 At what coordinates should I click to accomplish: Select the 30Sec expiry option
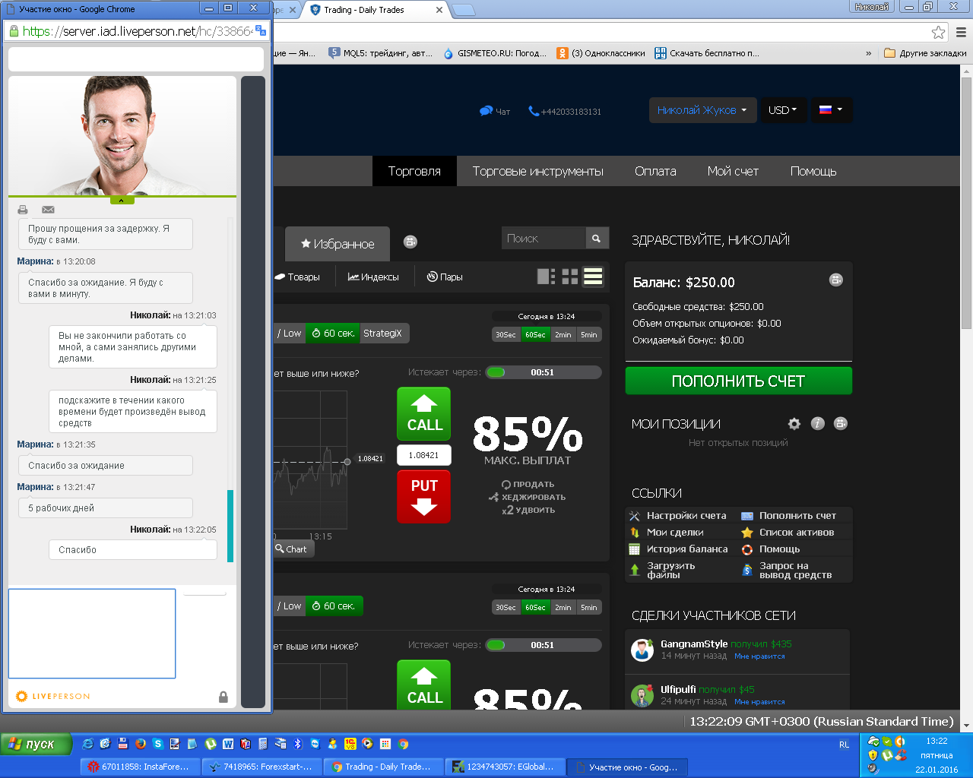pyautogui.click(x=506, y=335)
